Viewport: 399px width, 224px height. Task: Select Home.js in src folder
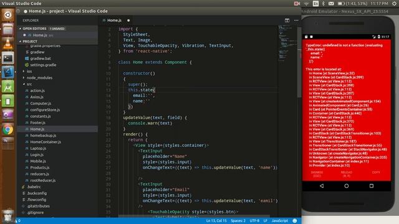coord(37,129)
